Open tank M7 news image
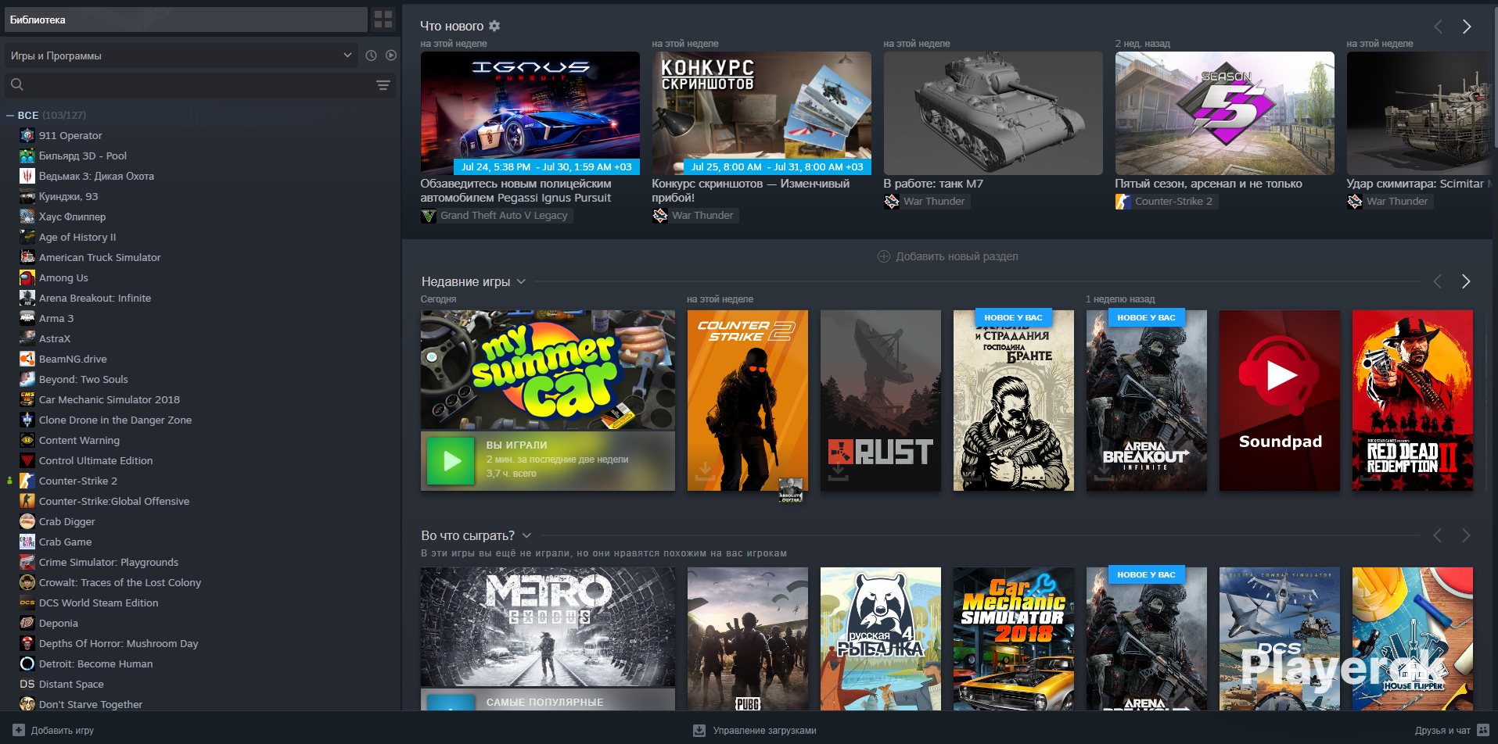Screen dimensions: 1498x744 tap(993, 113)
